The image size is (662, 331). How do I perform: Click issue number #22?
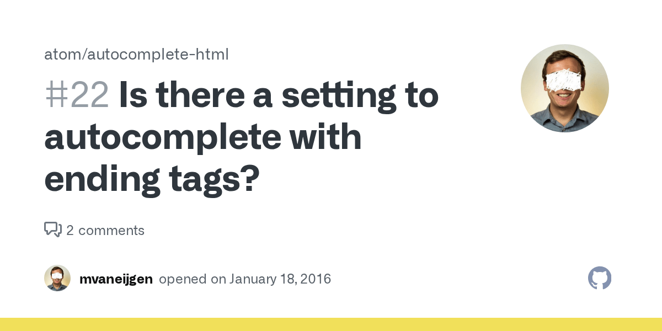pyautogui.click(x=77, y=95)
